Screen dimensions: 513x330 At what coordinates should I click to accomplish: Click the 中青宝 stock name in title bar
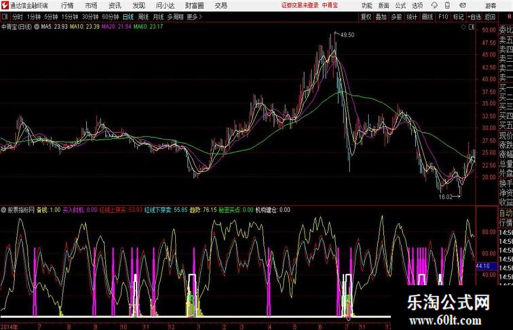330,5
